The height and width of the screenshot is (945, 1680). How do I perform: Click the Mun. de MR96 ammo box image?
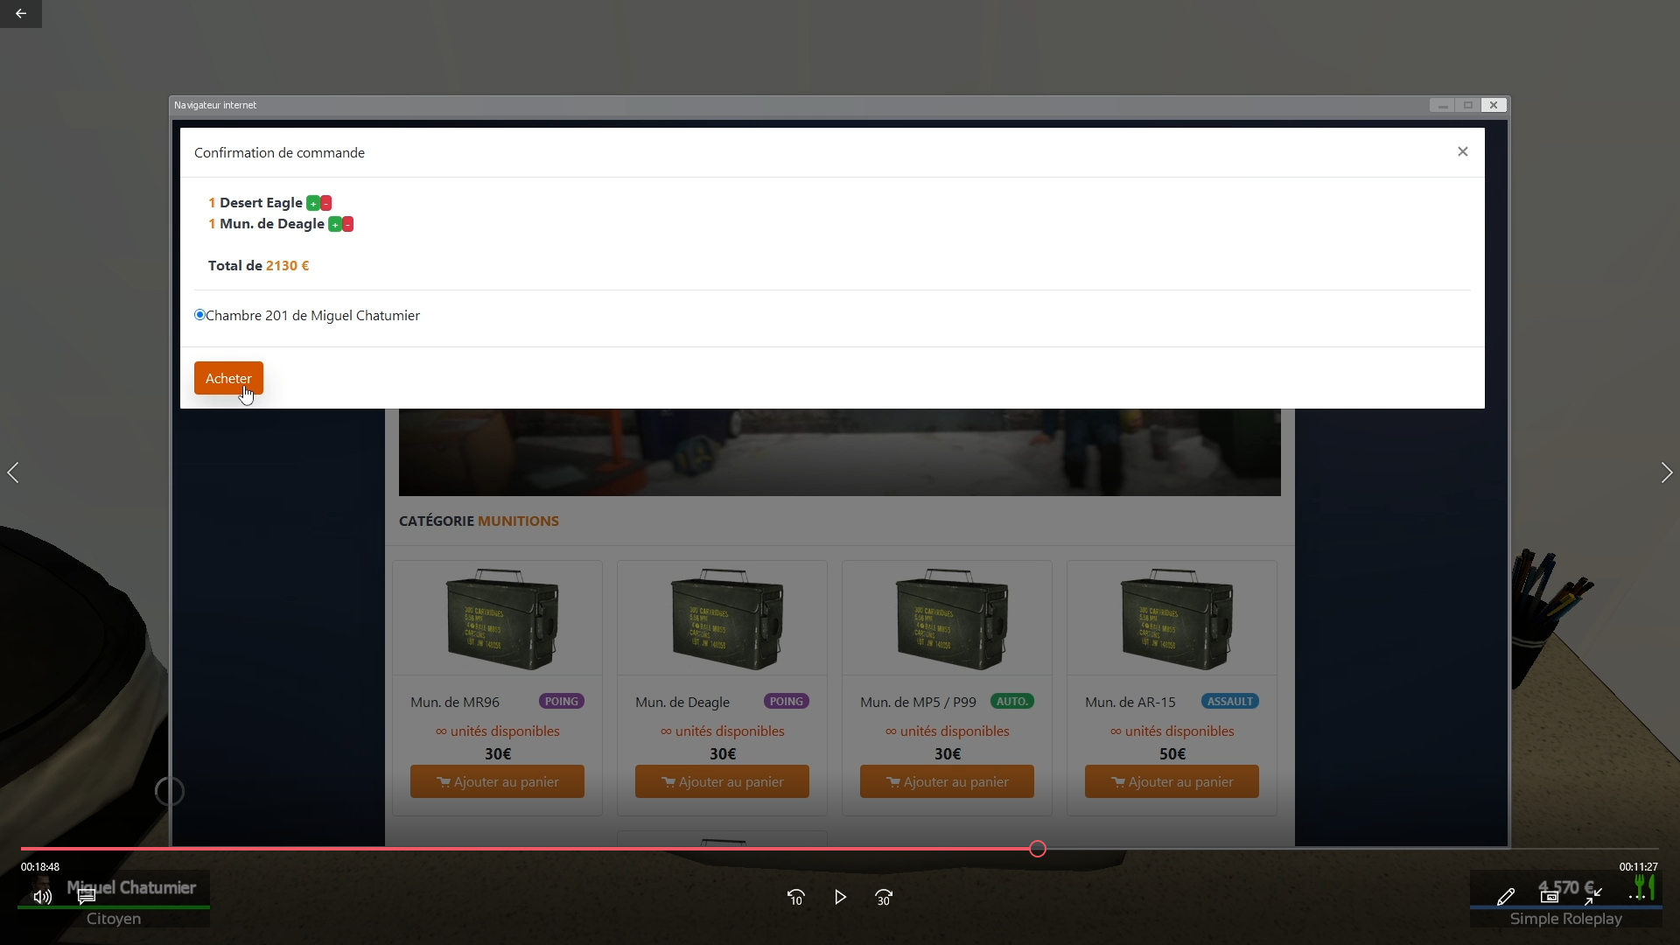[501, 619]
